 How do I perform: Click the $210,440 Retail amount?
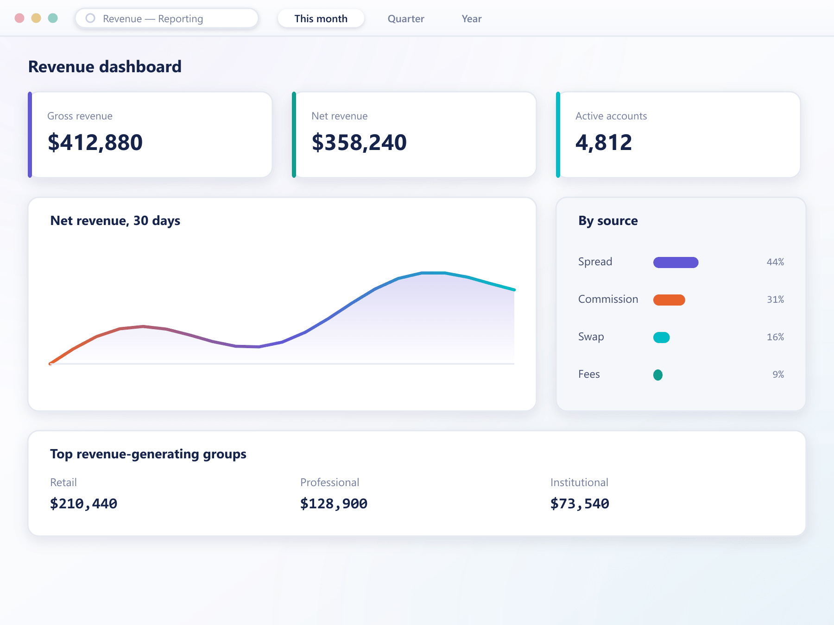(x=84, y=504)
